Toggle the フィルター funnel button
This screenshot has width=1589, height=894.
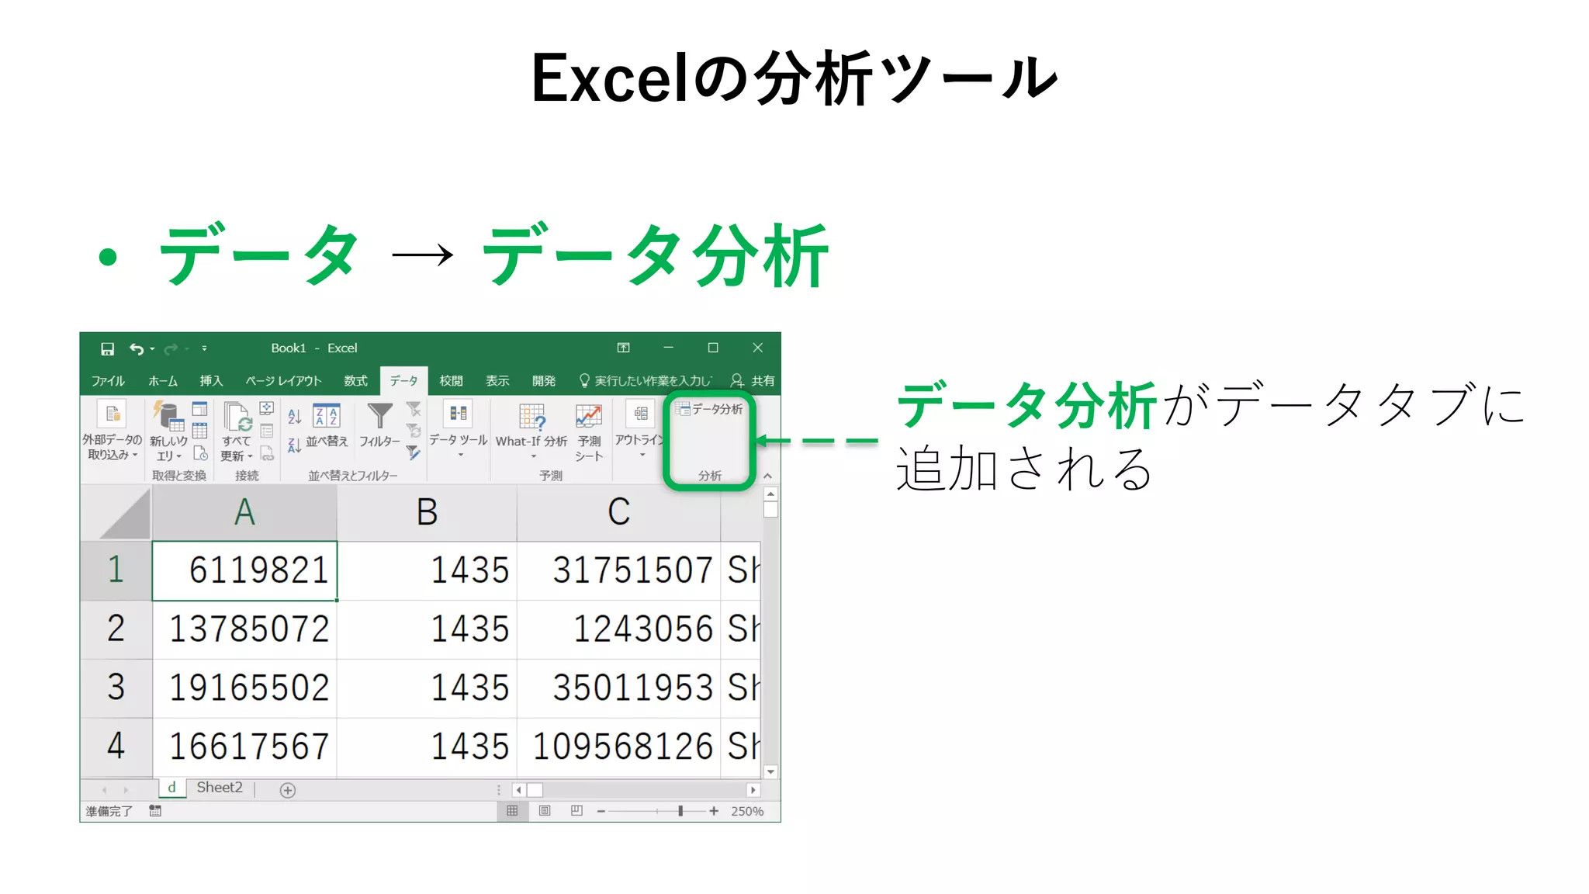pos(379,425)
